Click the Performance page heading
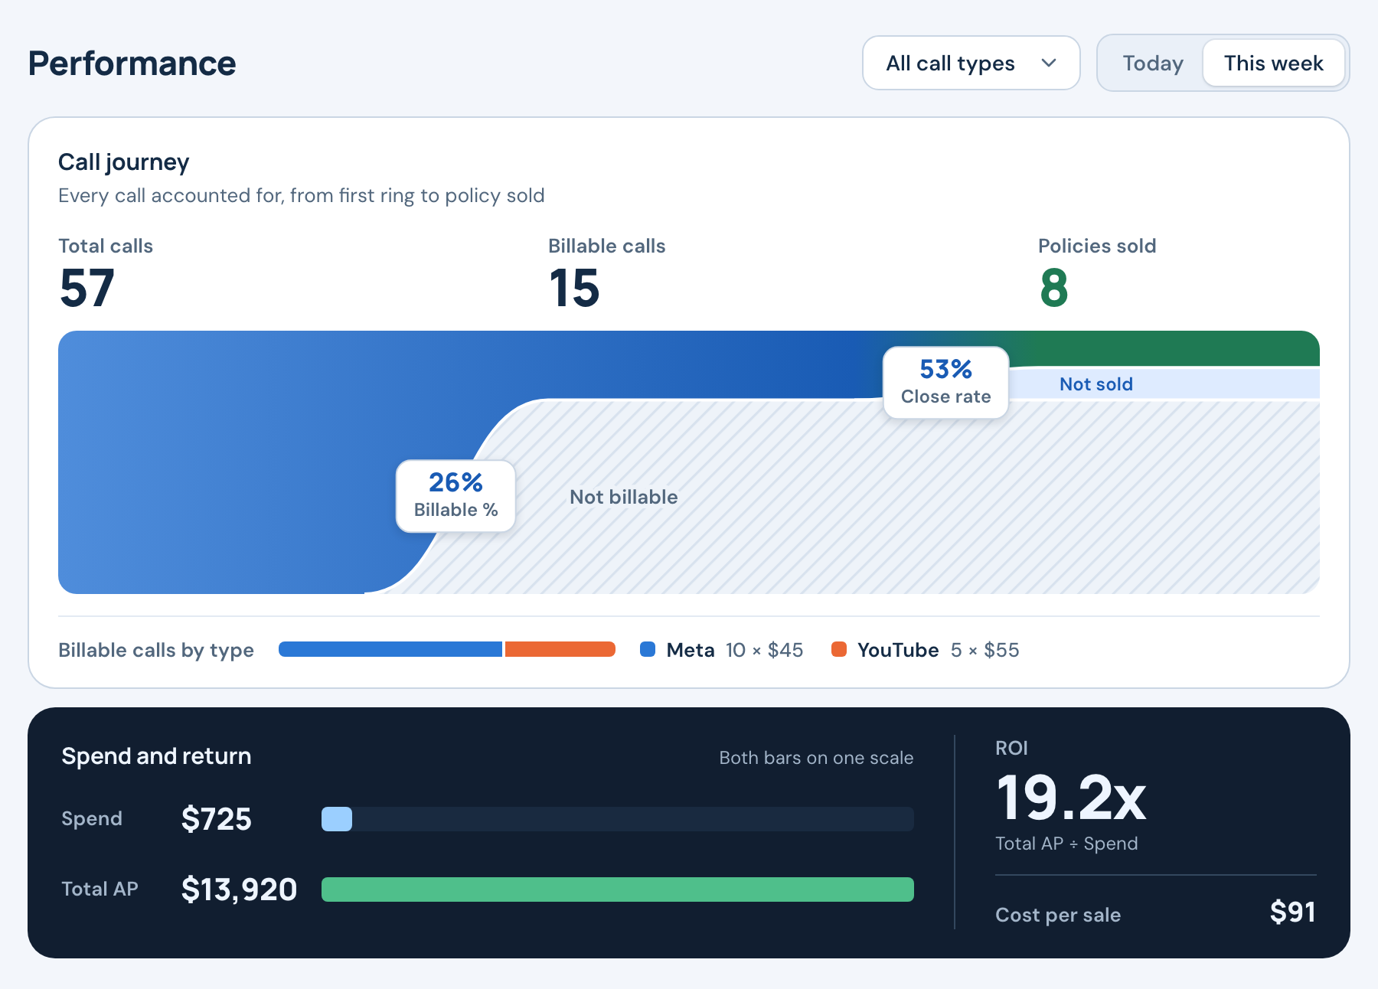This screenshot has width=1378, height=989. pyautogui.click(x=132, y=64)
